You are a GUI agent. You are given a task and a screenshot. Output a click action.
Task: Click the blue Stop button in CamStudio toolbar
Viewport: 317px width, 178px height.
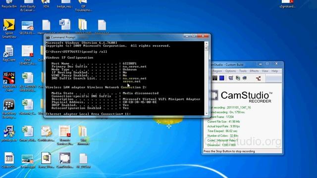222,78
